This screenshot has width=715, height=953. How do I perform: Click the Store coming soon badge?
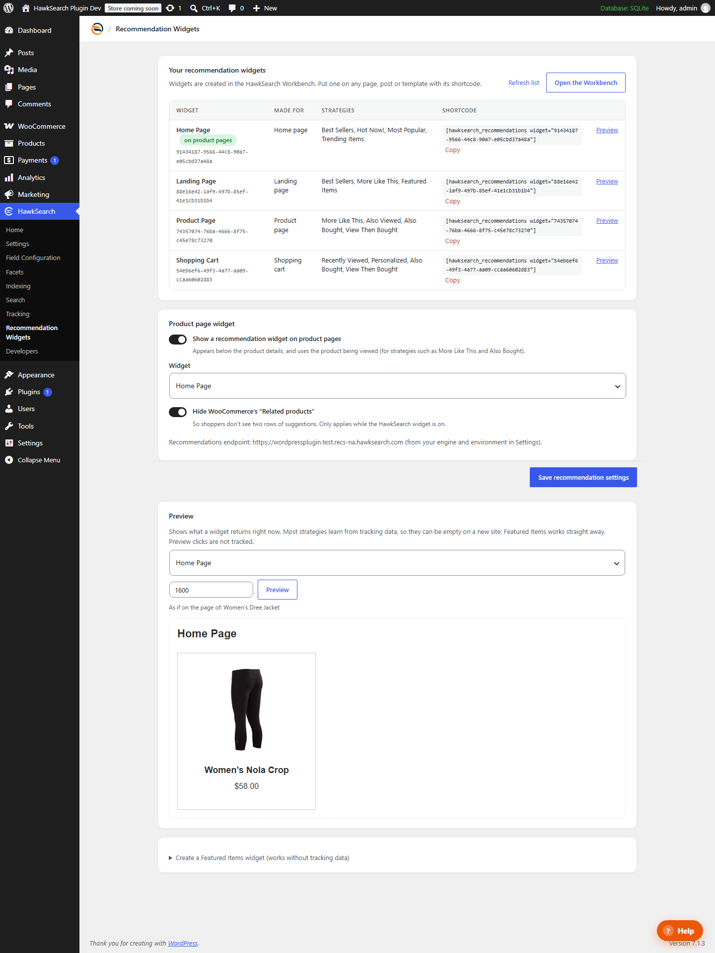click(x=133, y=8)
